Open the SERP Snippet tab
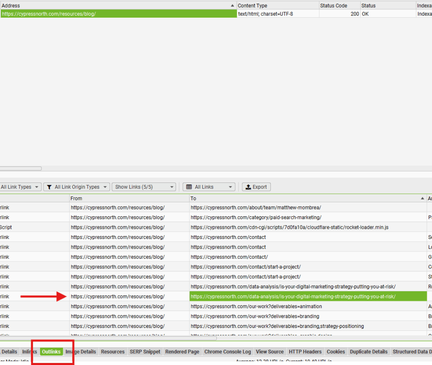 pos(145,352)
